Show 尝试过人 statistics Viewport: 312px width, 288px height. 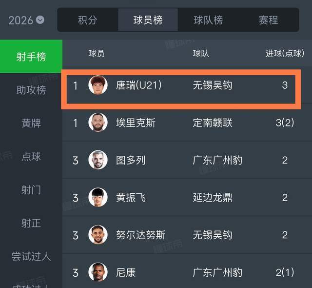tap(31, 256)
